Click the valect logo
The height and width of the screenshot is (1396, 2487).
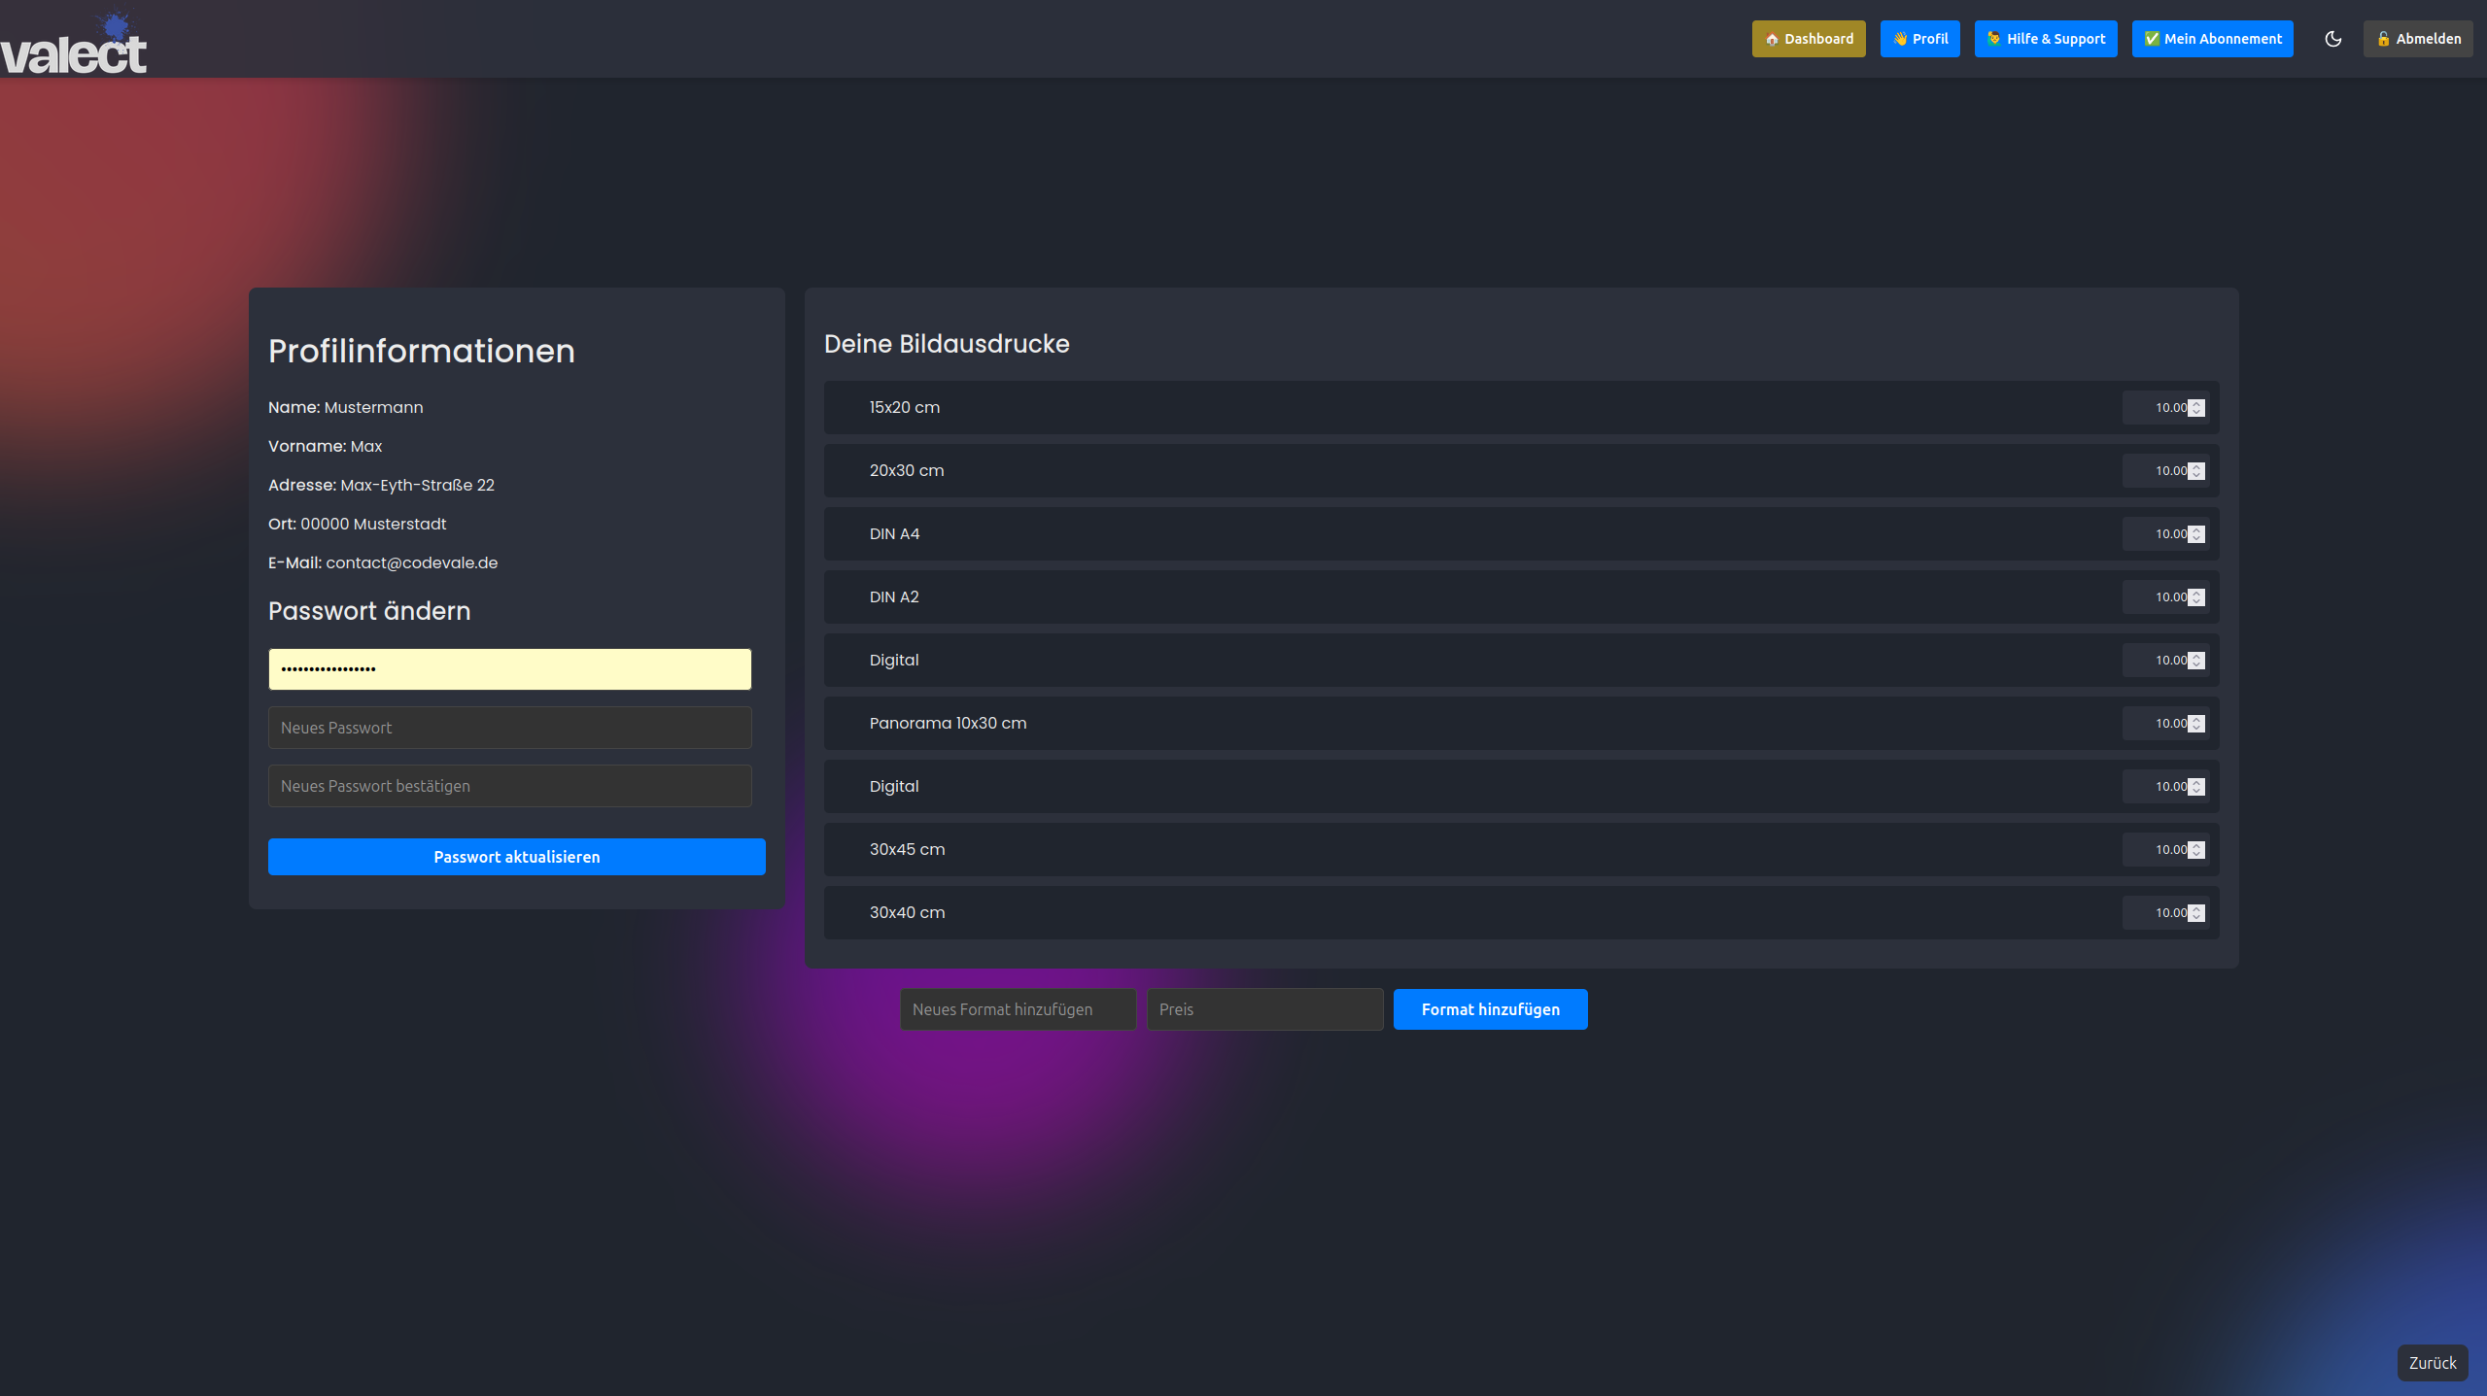[74, 47]
